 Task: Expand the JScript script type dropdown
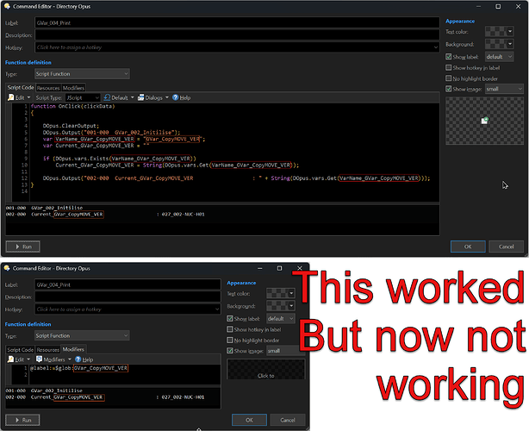point(83,97)
